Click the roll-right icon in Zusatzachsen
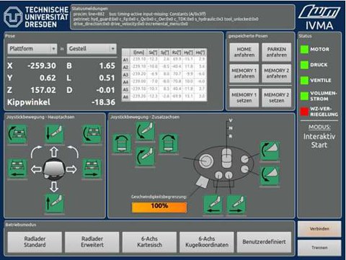 169,143
